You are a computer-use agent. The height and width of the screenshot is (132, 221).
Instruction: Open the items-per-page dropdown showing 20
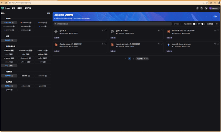coord(142,59)
